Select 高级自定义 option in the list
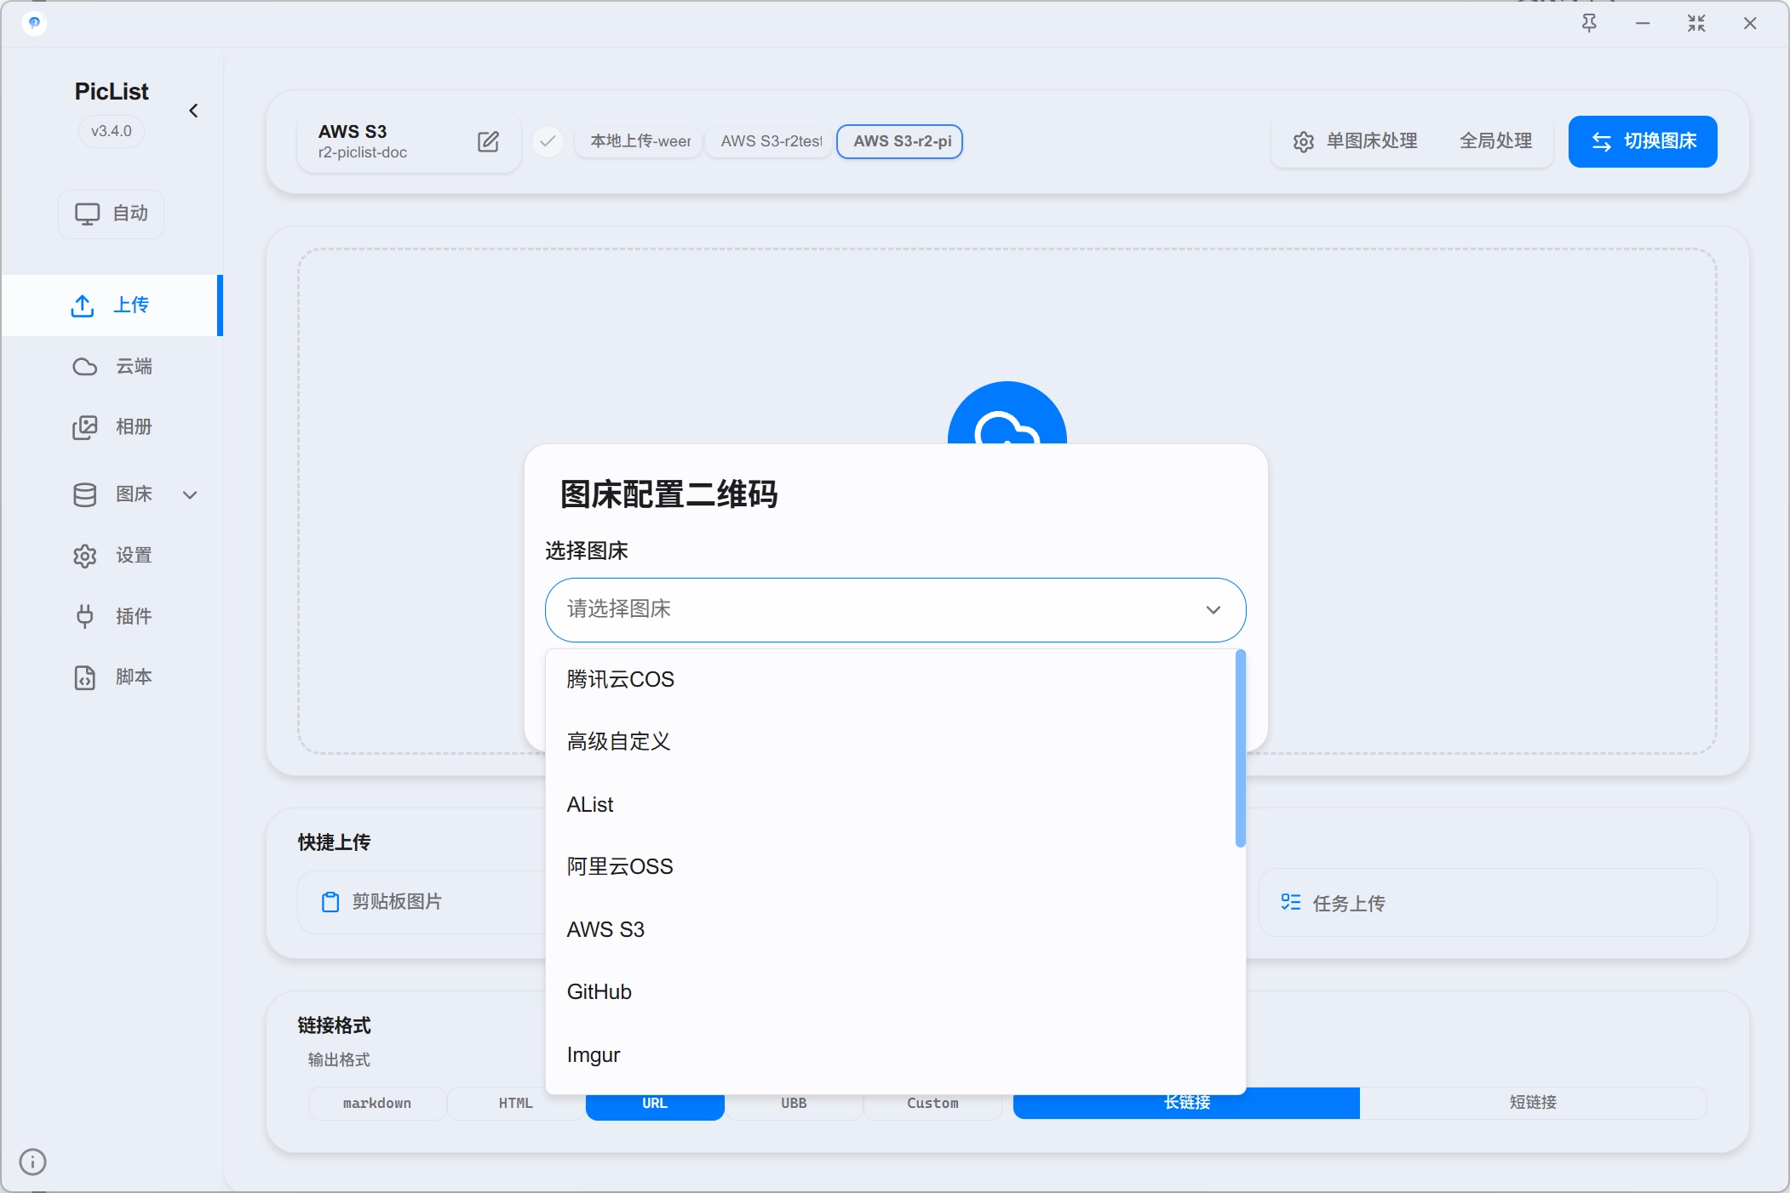The width and height of the screenshot is (1790, 1193). coord(891,742)
